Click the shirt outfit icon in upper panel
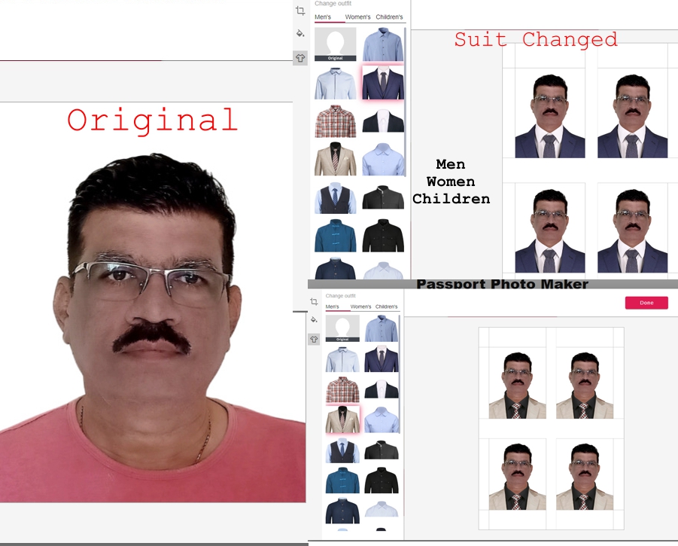 [x=300, y=57]
